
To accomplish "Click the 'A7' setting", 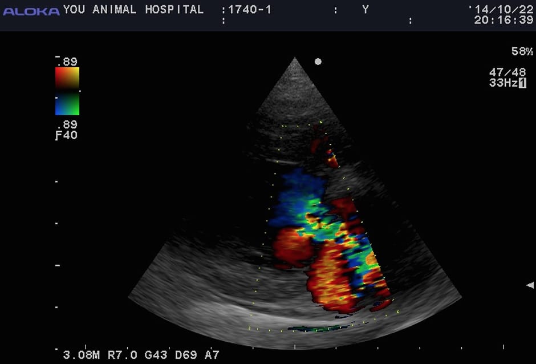I will (x=212, y=355).
